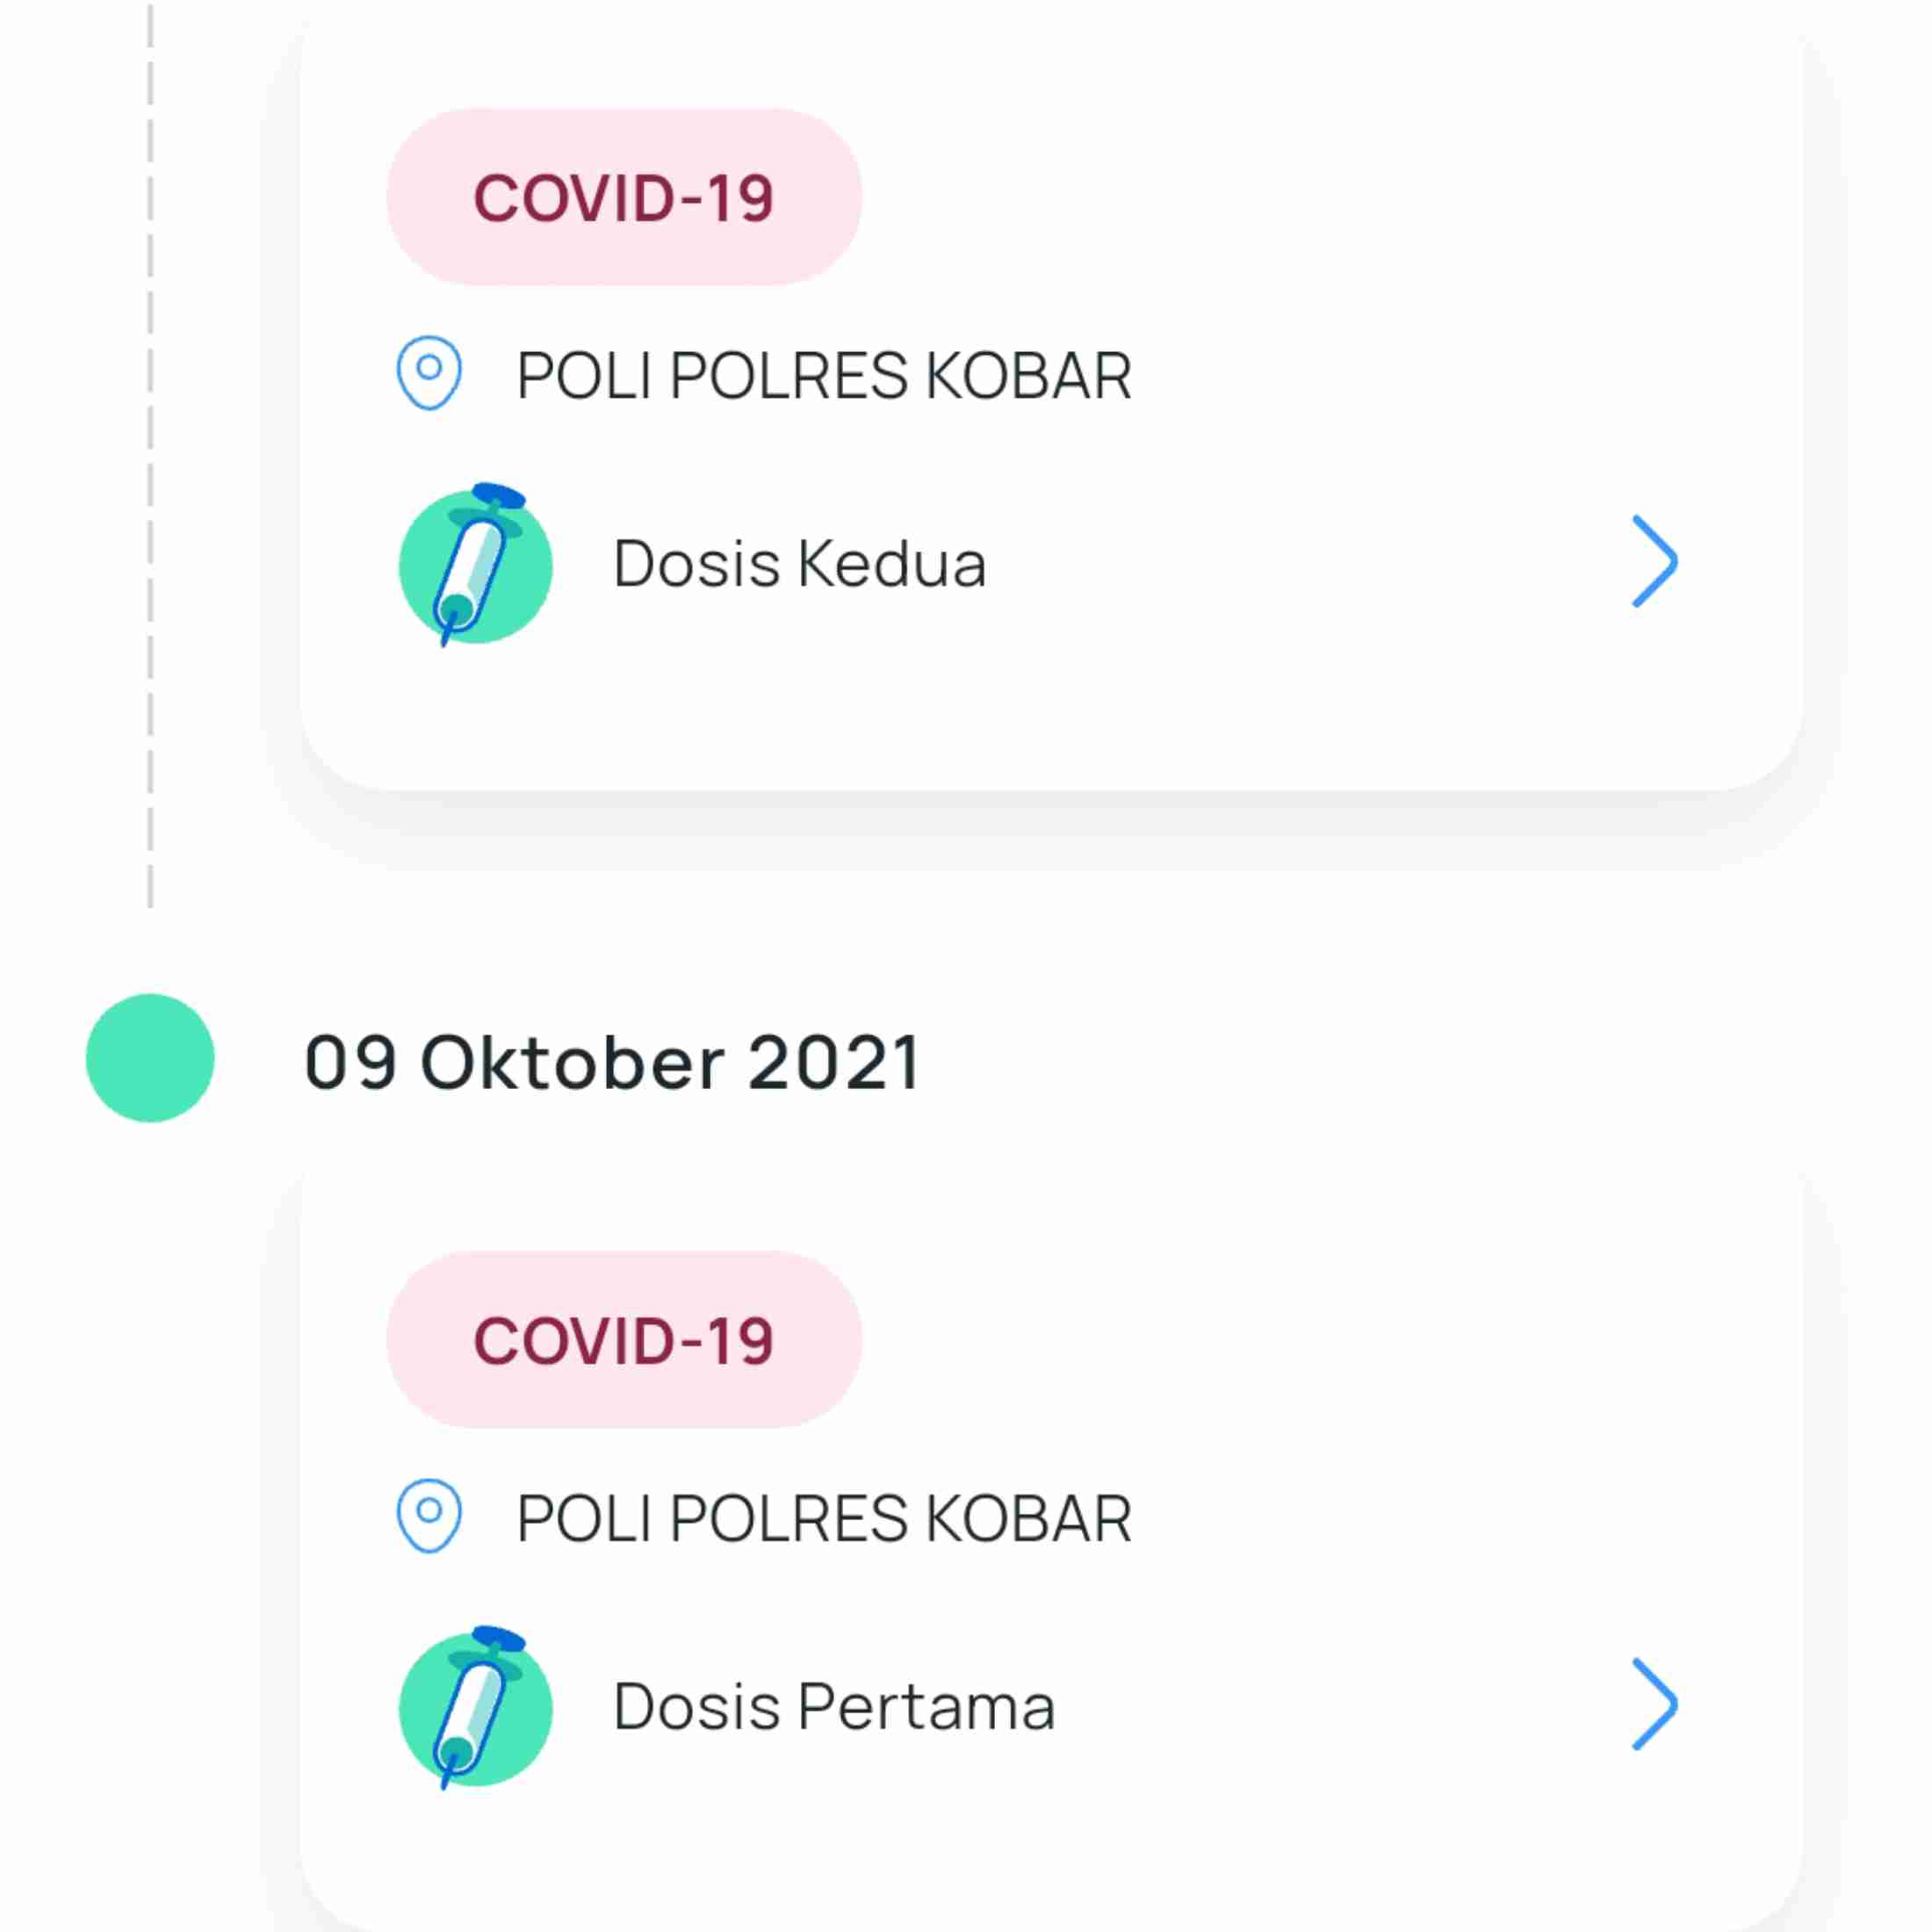Click the syringe icon beside Dosis Pertama
1932x1932 pixels.
tap(476, 1708)
